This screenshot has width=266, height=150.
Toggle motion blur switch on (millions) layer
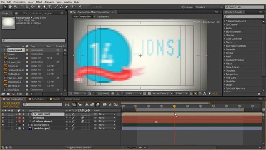click(x=82, y=117)
